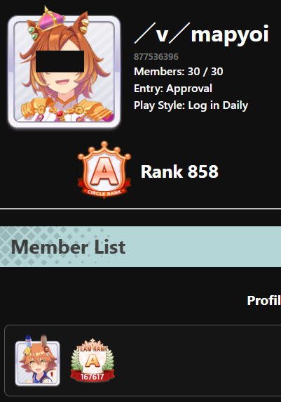Open the first member's character portrait

click(37, 361)
